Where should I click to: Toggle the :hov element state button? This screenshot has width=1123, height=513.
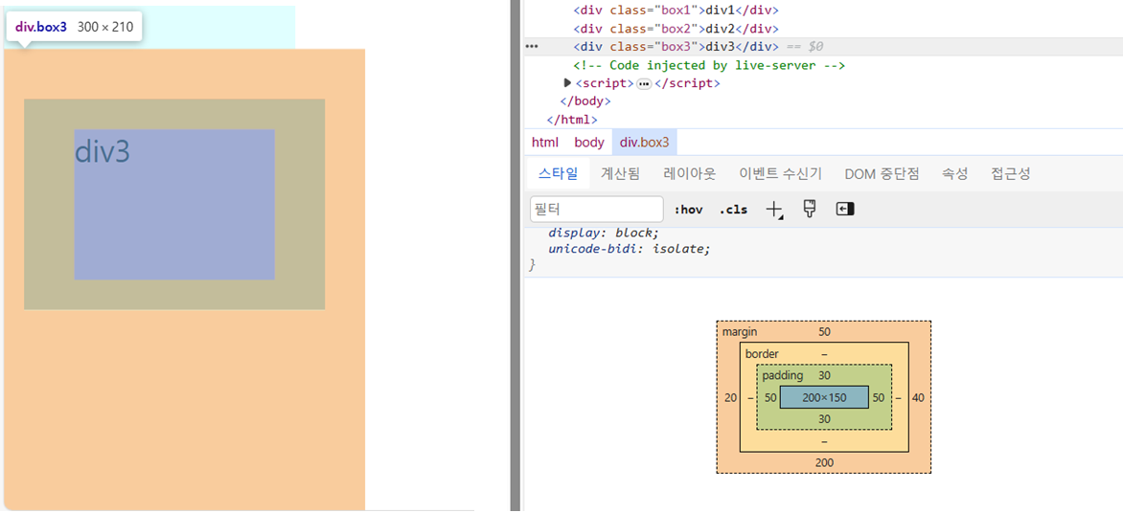click(688, 210)
